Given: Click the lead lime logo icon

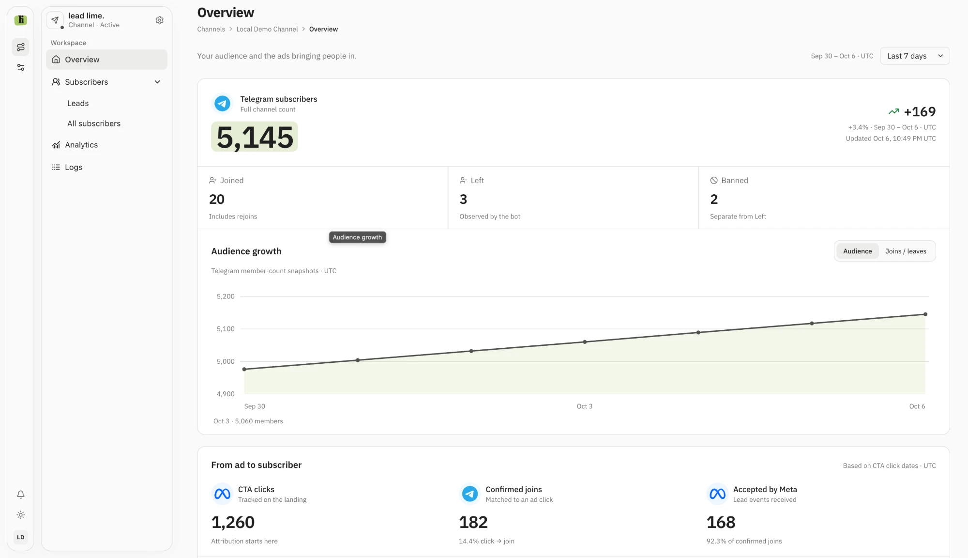Looking at the screenshot, I should [20, 20].
